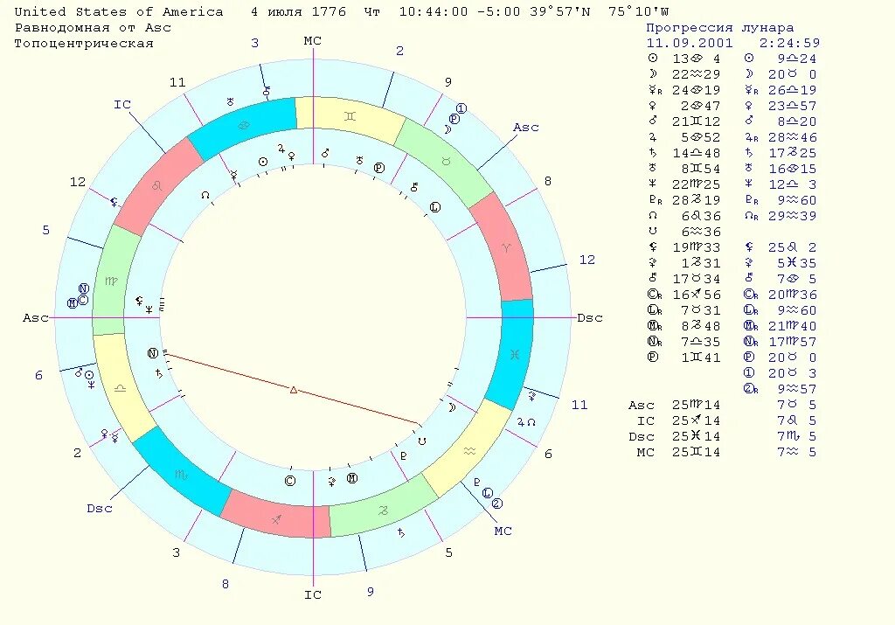Select the Neptune trident in inner ring
895x625 pixels.
coord(149,309)
